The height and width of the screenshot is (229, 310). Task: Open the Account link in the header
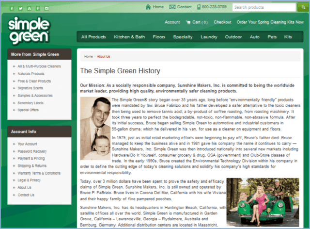(x=172, y=22)
